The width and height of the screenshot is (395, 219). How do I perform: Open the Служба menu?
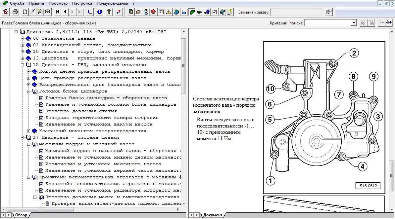17,3
